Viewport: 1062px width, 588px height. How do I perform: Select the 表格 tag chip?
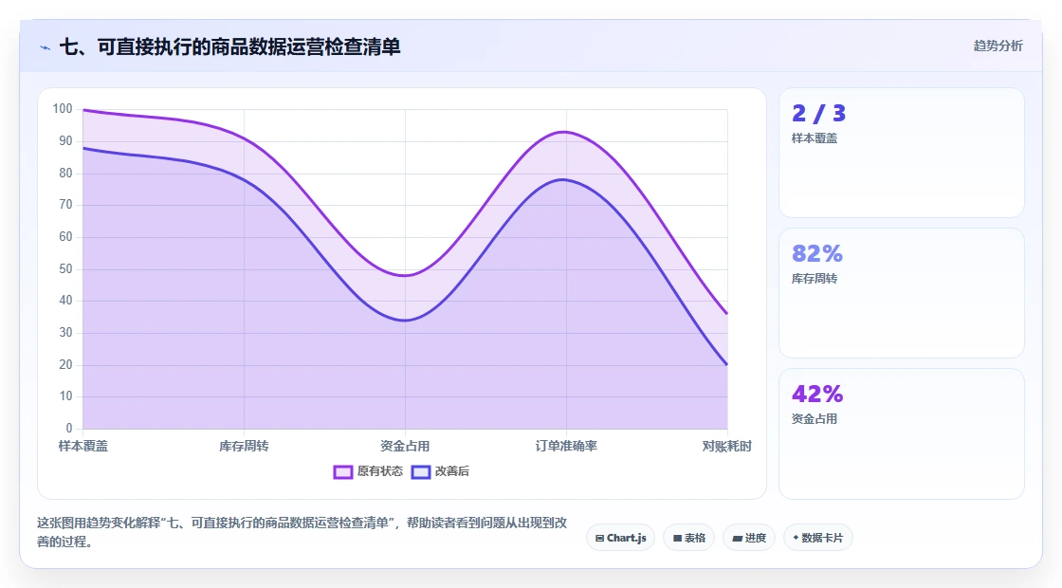point(688,538)
